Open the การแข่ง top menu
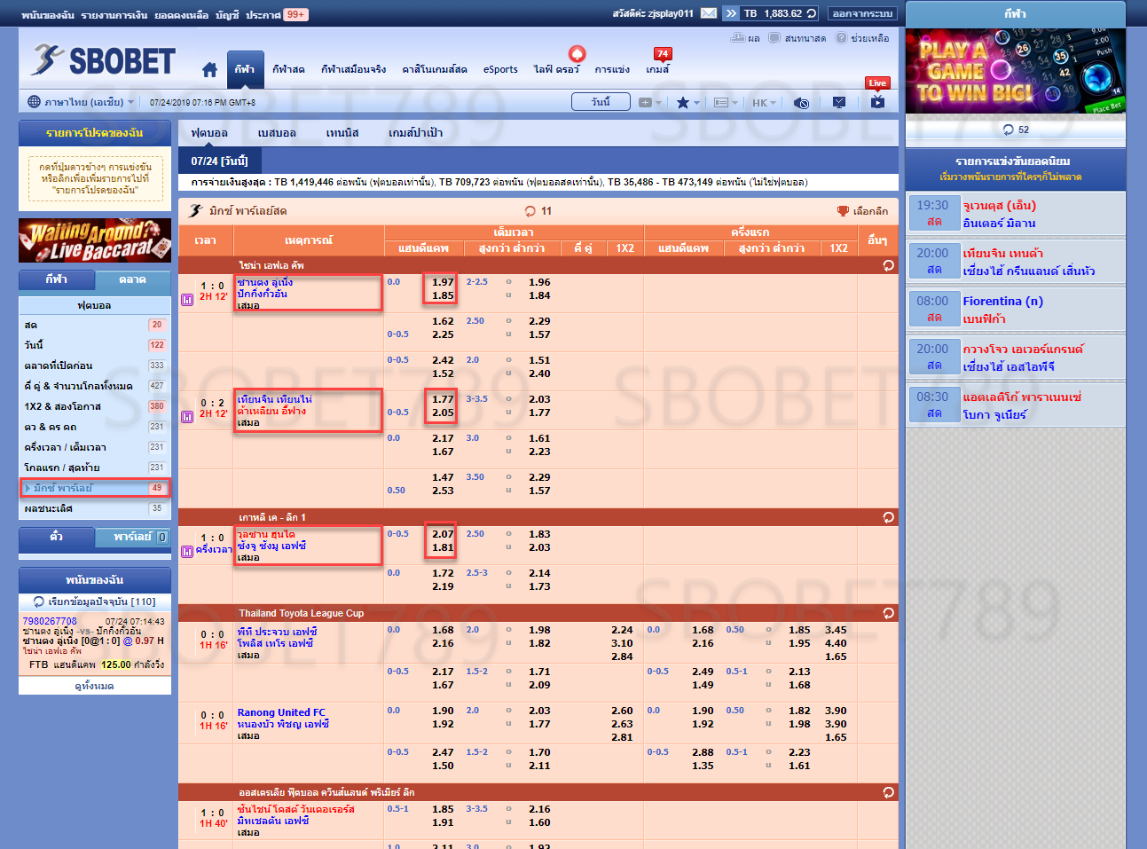This screenshot has height=849, width=1147. click(612, 69)
